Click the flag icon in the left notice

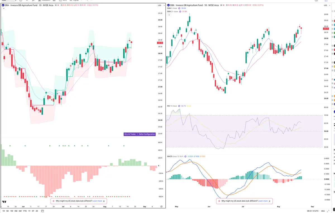tap(53, 201)
